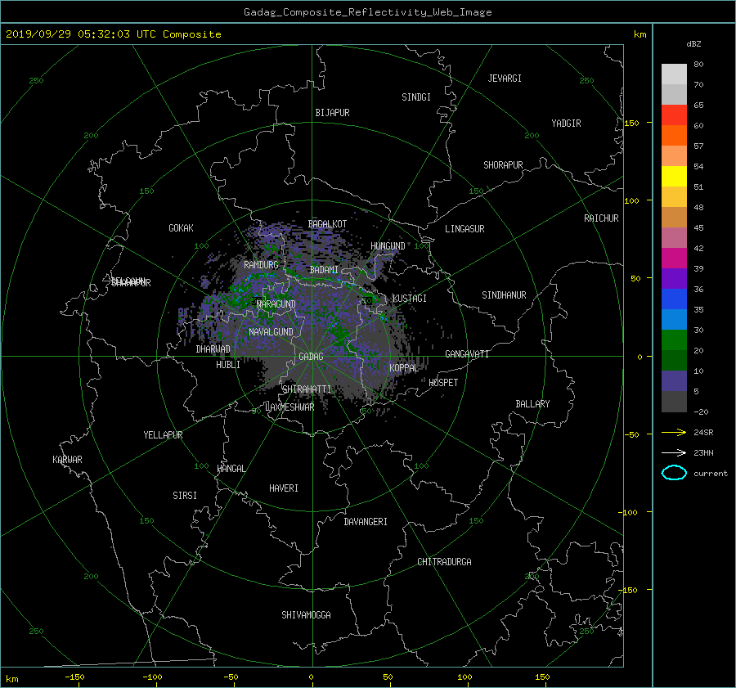The height and width of the screenshot is (688, 736).
Task: Select the orange 60 dBZ color swatch
Action: pyautogui.click(x=674, y=135)
